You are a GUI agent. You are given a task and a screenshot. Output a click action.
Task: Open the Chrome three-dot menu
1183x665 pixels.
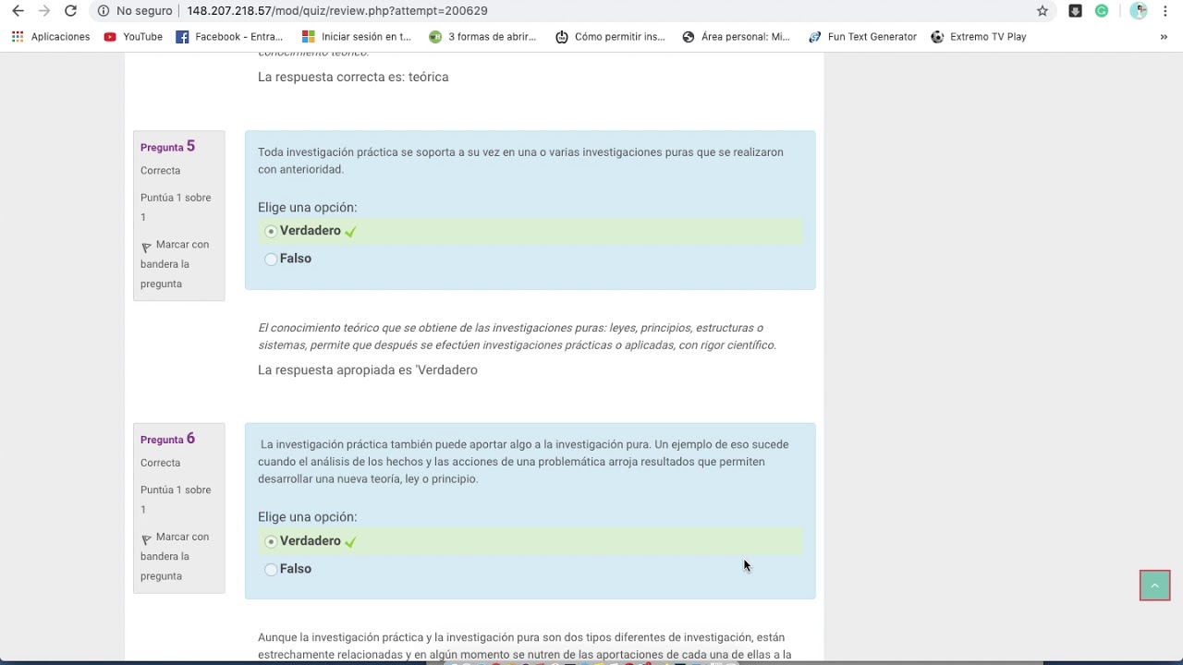(1165, 11)
